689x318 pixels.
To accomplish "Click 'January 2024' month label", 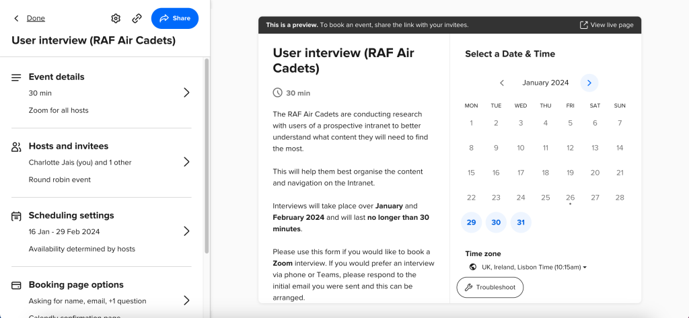I will [545, 83].
